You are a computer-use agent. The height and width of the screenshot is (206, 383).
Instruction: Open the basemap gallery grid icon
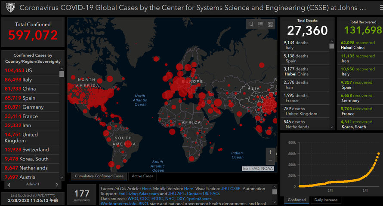click(270, 24)
